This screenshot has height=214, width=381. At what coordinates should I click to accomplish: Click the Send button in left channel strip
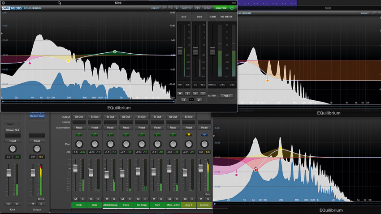click(x=10, y=124)
